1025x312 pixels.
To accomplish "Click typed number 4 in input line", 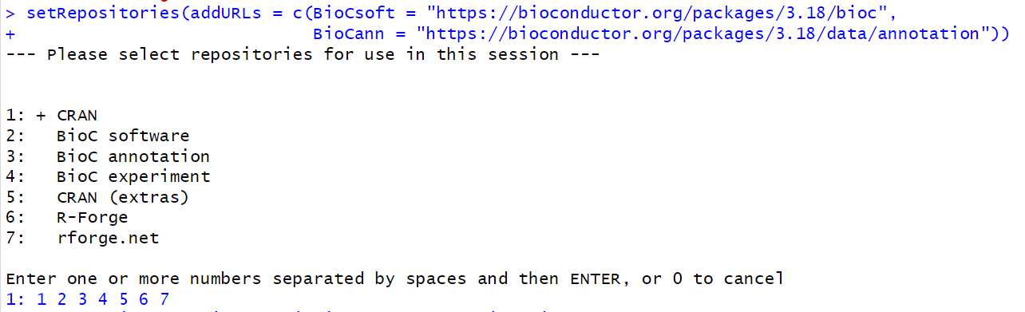I will coord(103,299).
